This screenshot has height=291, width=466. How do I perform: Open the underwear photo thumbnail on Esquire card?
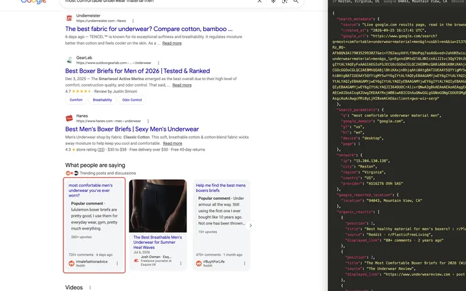click(158, 206)
